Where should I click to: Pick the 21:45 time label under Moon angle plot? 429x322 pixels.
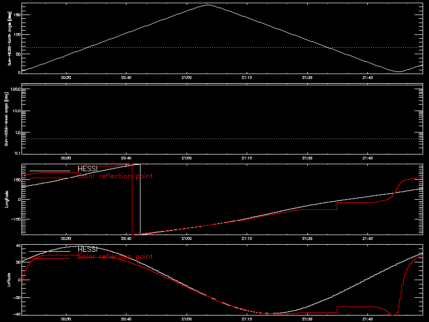pos(368,158)
